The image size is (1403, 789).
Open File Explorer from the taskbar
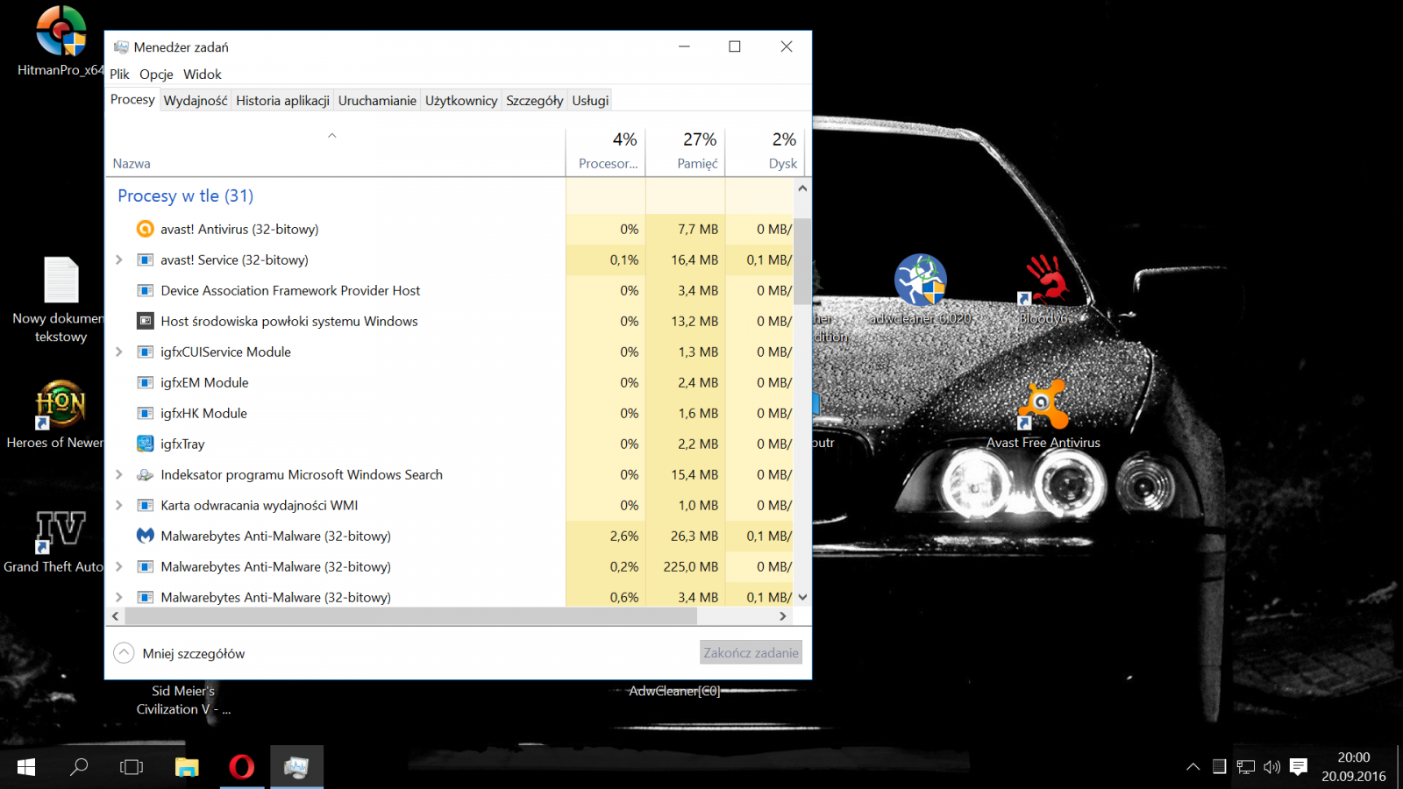click(187, 767)
